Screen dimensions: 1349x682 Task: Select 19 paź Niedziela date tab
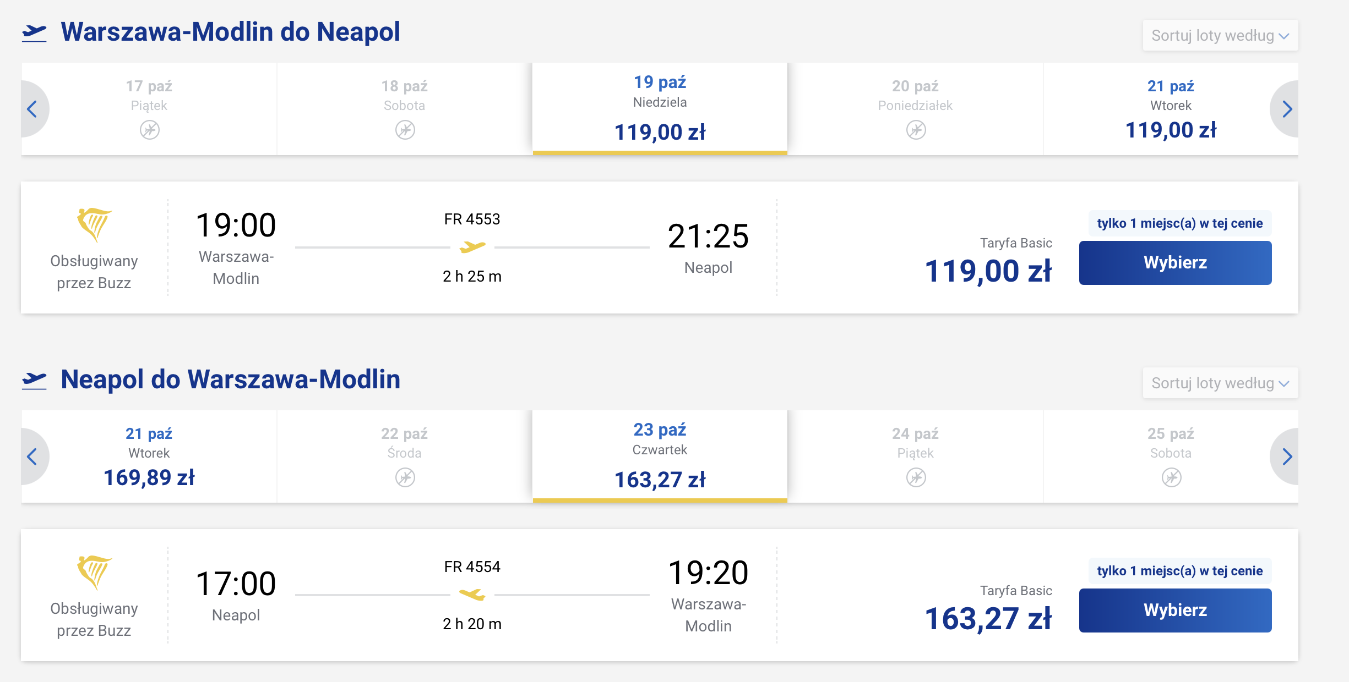tap(660, 109)
